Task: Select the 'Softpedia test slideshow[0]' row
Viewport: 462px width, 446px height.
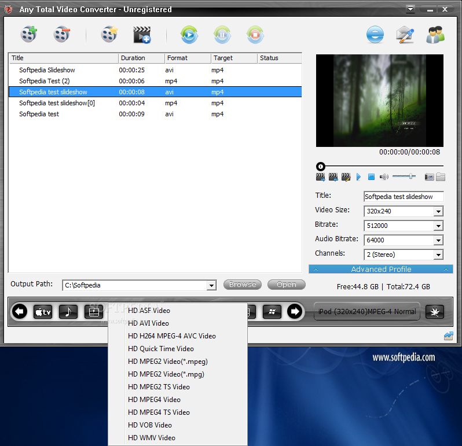Action: tap(155, 103)
